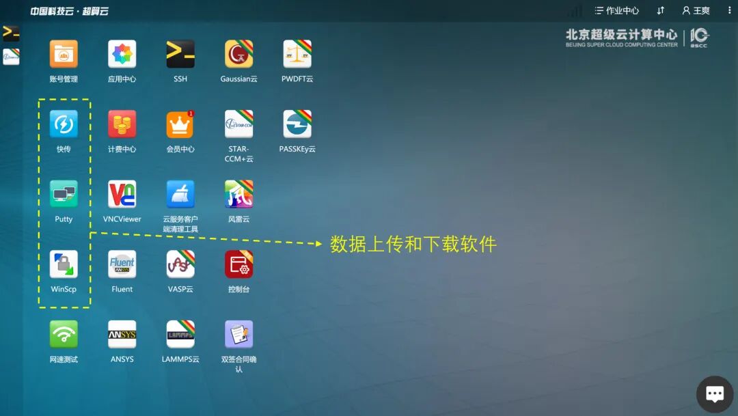The height and width of the screenshot is (416, 738).
Task: Launch WinScp file transfer
Action: 64,264
